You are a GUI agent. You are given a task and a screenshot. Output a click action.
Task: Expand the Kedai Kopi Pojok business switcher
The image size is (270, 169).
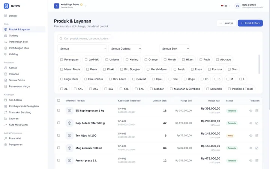point(85,6)
